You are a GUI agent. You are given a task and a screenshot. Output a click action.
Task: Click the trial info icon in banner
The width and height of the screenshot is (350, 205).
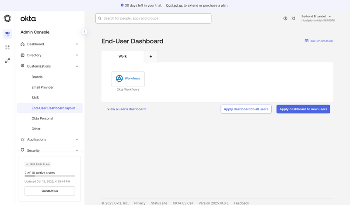(122, 5)
